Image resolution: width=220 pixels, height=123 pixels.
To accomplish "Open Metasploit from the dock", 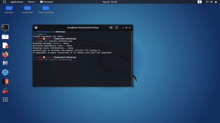I will click(5, 63).
